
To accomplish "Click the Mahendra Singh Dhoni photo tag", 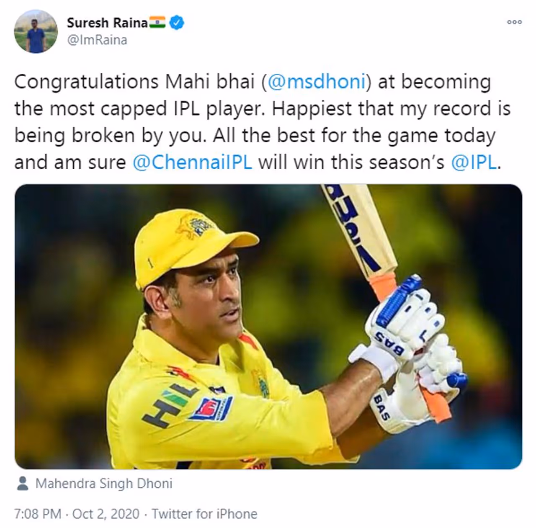I will (x=104, y=484).
